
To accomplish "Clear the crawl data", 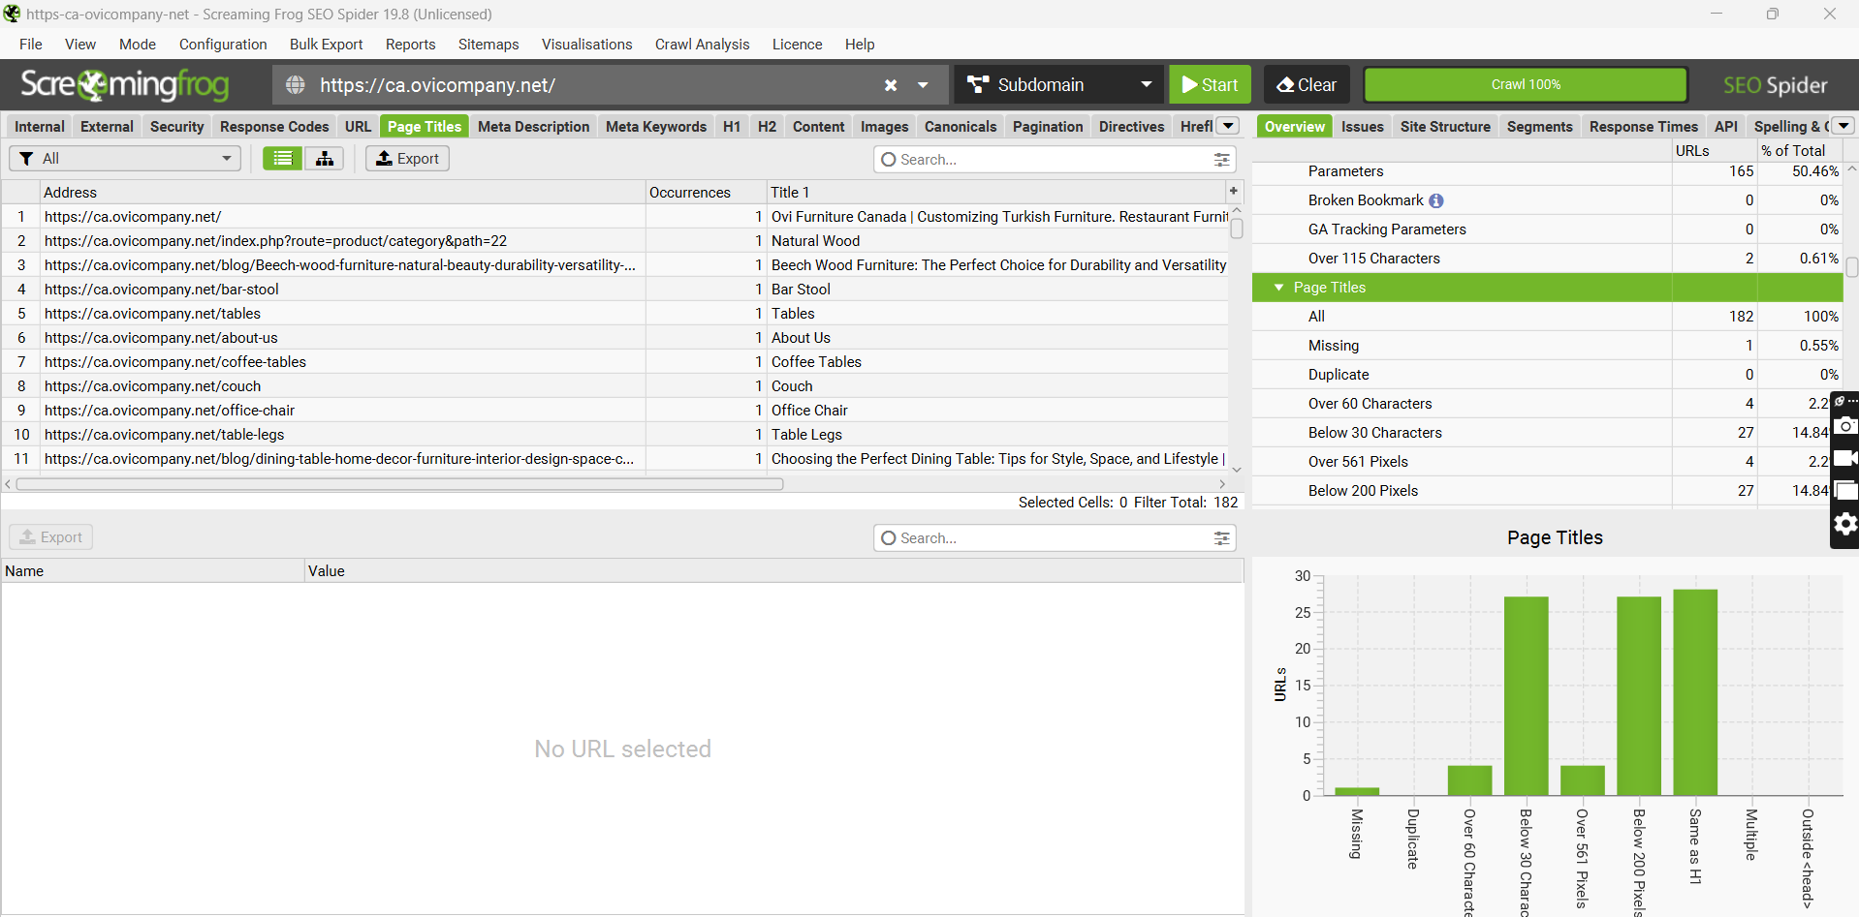I will [x=1307, y=85].
